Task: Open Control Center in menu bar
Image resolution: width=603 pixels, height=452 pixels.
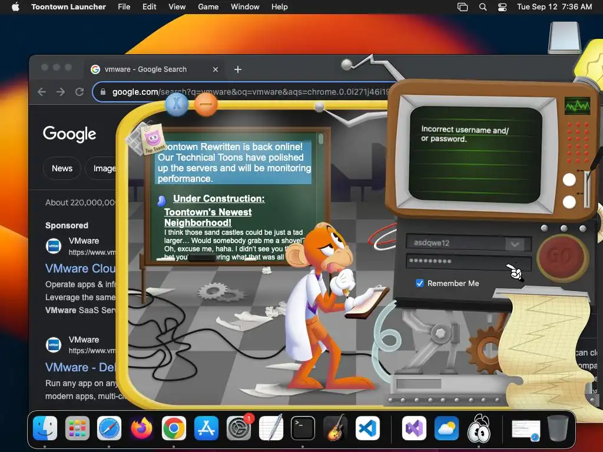Action: pyautogui.click(x=502, y=7)
